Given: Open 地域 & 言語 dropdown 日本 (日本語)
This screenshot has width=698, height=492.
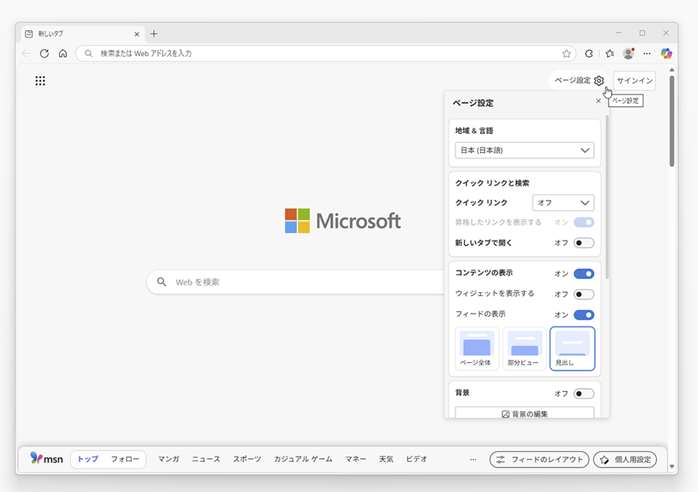Looking at the screenshot, I should (x=524, y=151).
